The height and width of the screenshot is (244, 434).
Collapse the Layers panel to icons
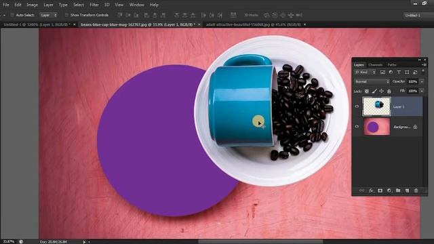[420, 60]
